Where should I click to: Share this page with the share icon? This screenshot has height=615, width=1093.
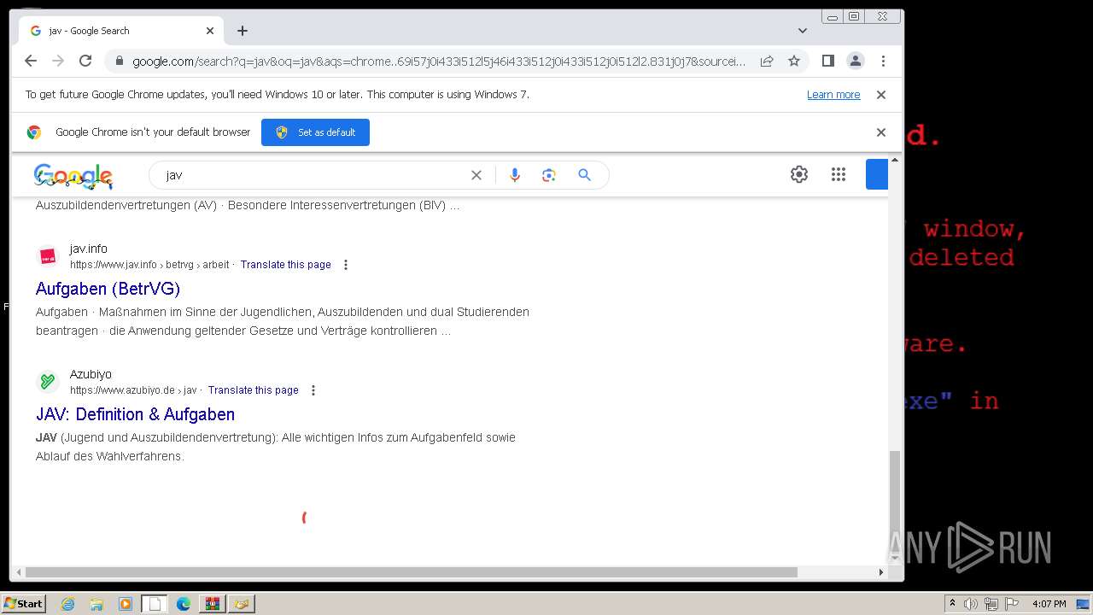click(767, 61)
